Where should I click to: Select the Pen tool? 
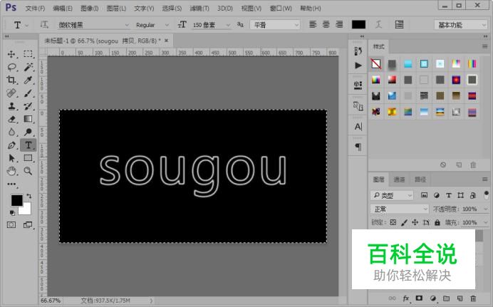point(11,145)
